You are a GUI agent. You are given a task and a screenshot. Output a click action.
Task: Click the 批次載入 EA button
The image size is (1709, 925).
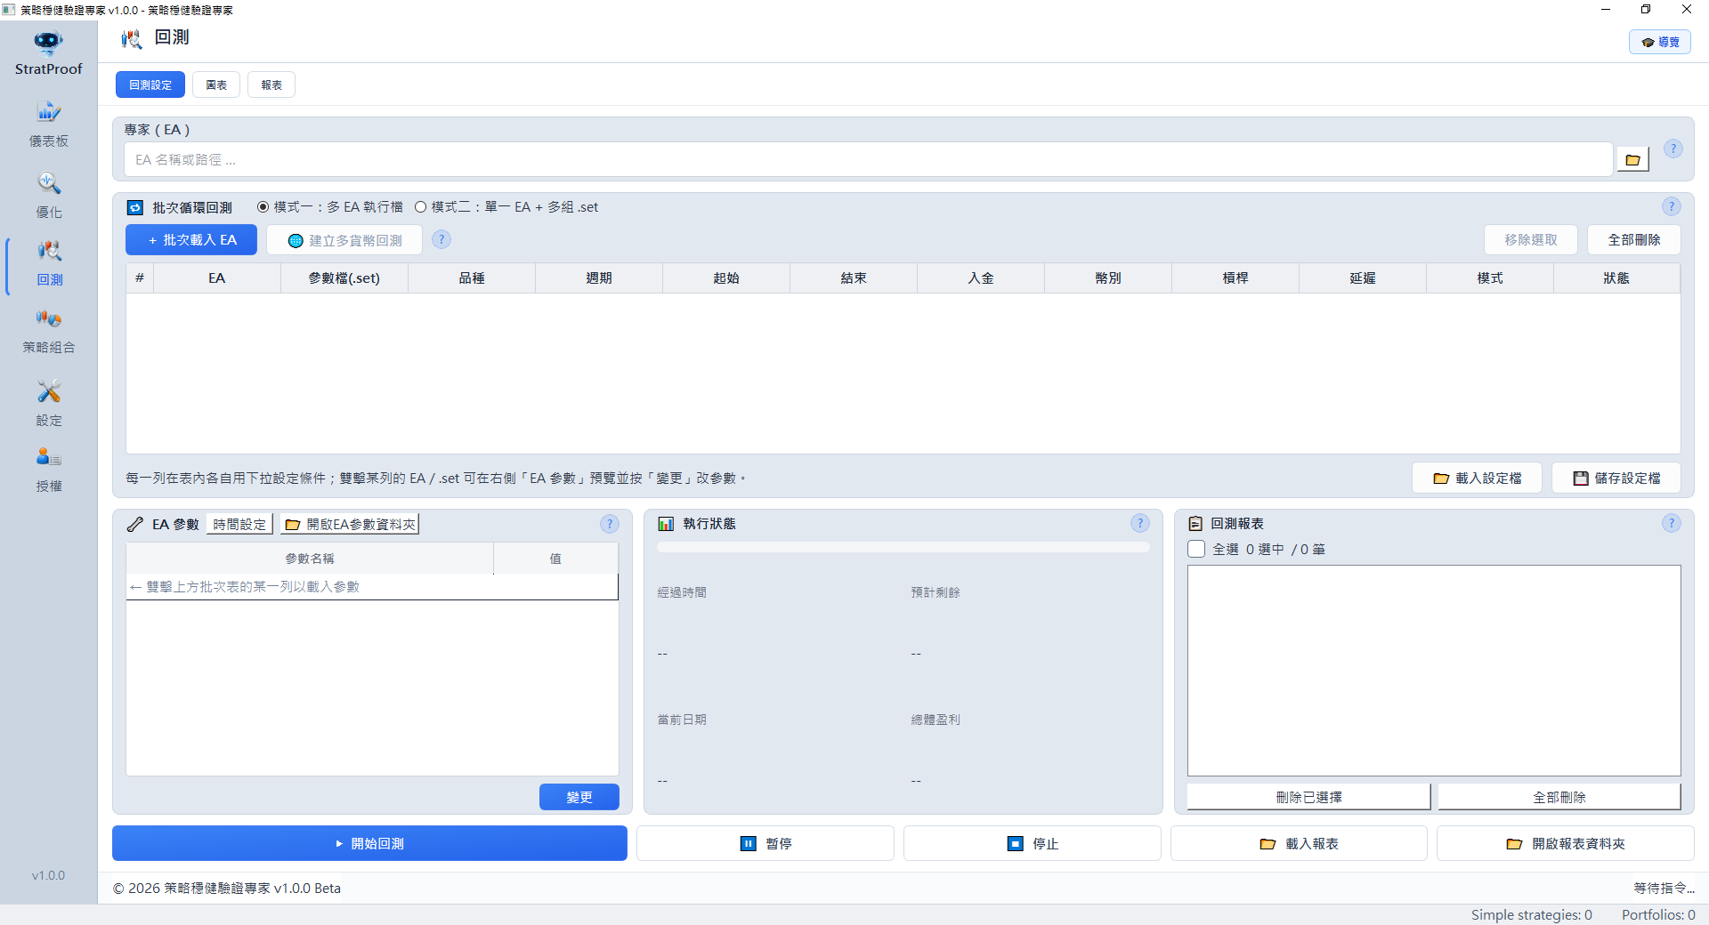point(191,240)
